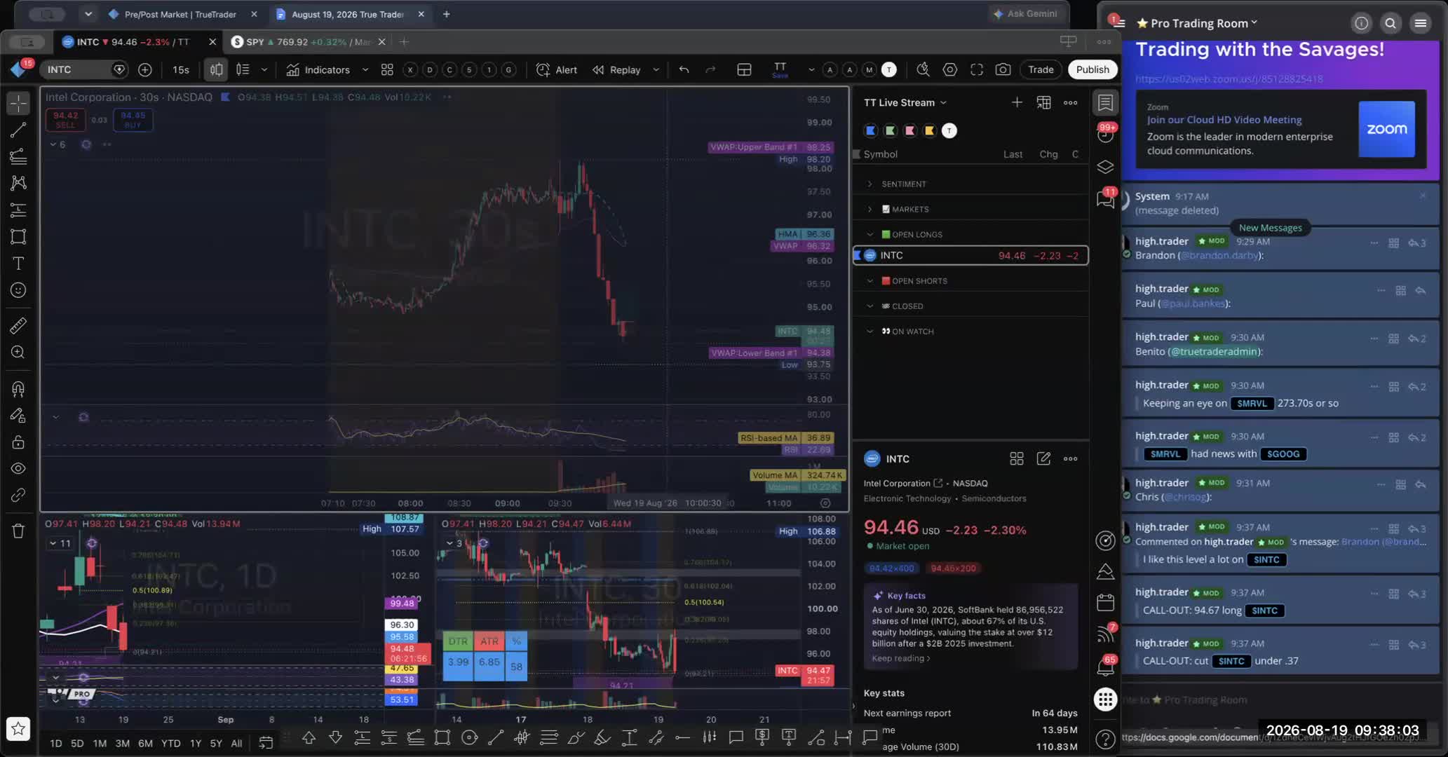Open candlestick chart style selector
This screenshot has height=757, width=1448.
[217, 69]
